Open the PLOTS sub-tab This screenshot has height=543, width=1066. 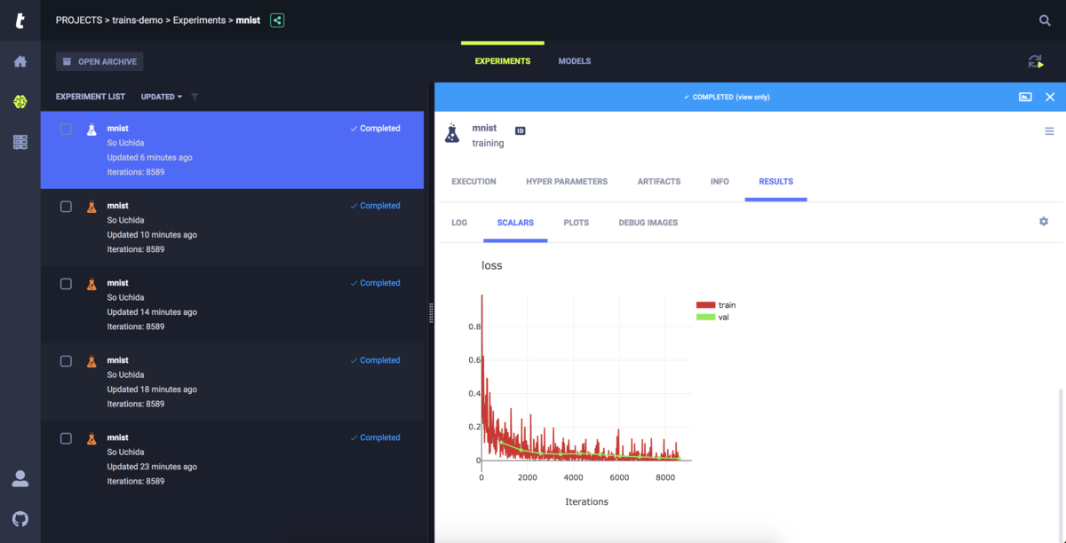point(577,223)
